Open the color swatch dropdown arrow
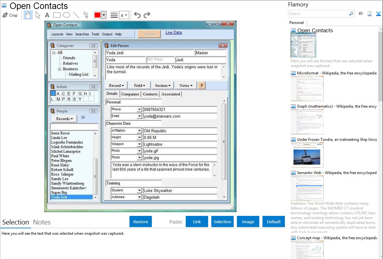383x259 pixels. click(x=104, y=15)
